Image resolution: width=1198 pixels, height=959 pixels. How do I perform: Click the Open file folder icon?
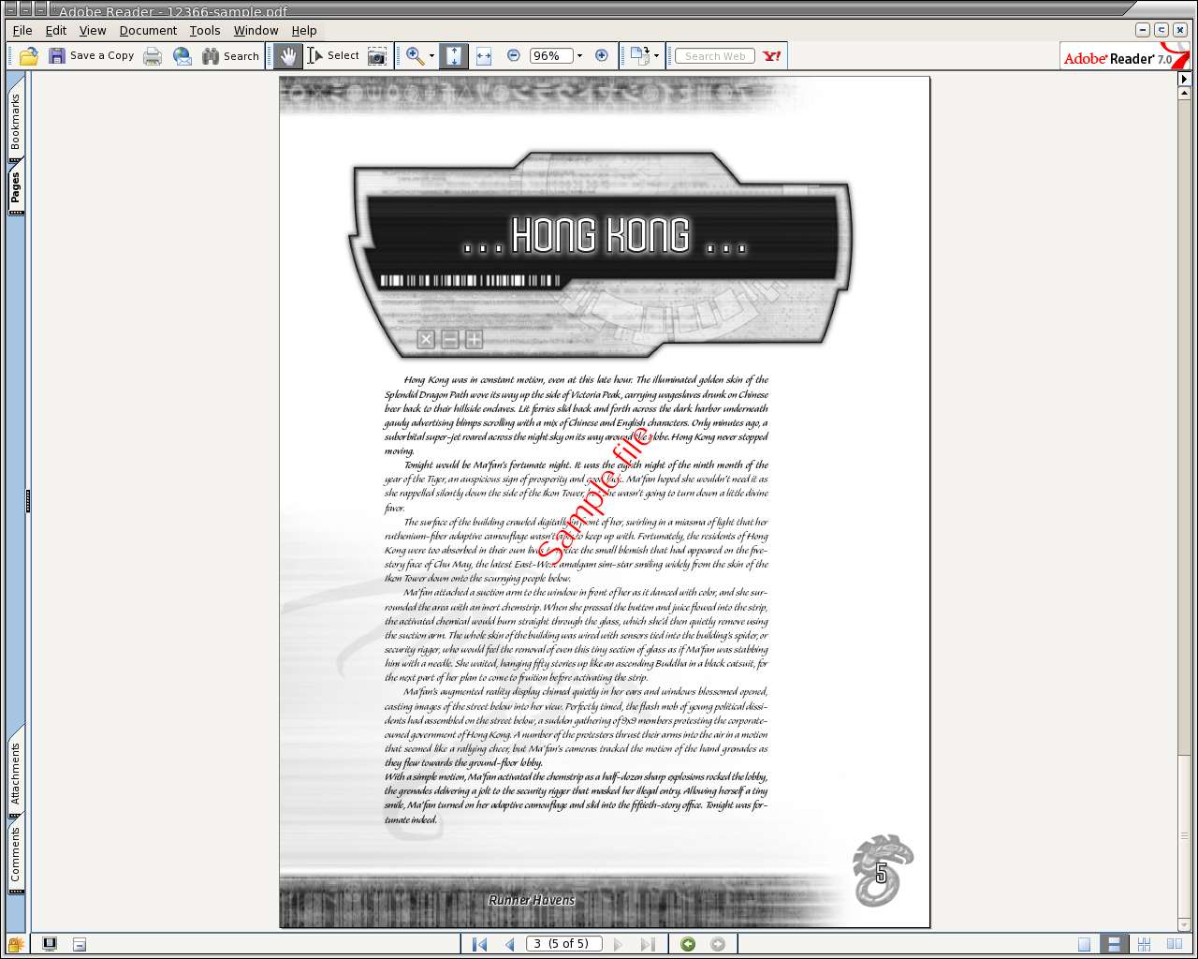click(29, 56)
